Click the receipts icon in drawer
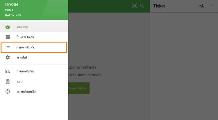This screenshot has height=120, width=218. (8, 37)
